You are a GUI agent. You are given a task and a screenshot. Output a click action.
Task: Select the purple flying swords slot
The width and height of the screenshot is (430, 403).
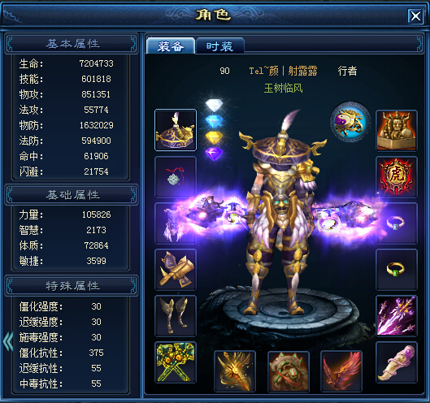[397, 316]
